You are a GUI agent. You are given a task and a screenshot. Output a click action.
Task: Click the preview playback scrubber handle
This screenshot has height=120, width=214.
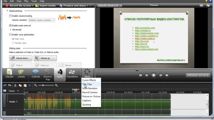tap(137, 70)
